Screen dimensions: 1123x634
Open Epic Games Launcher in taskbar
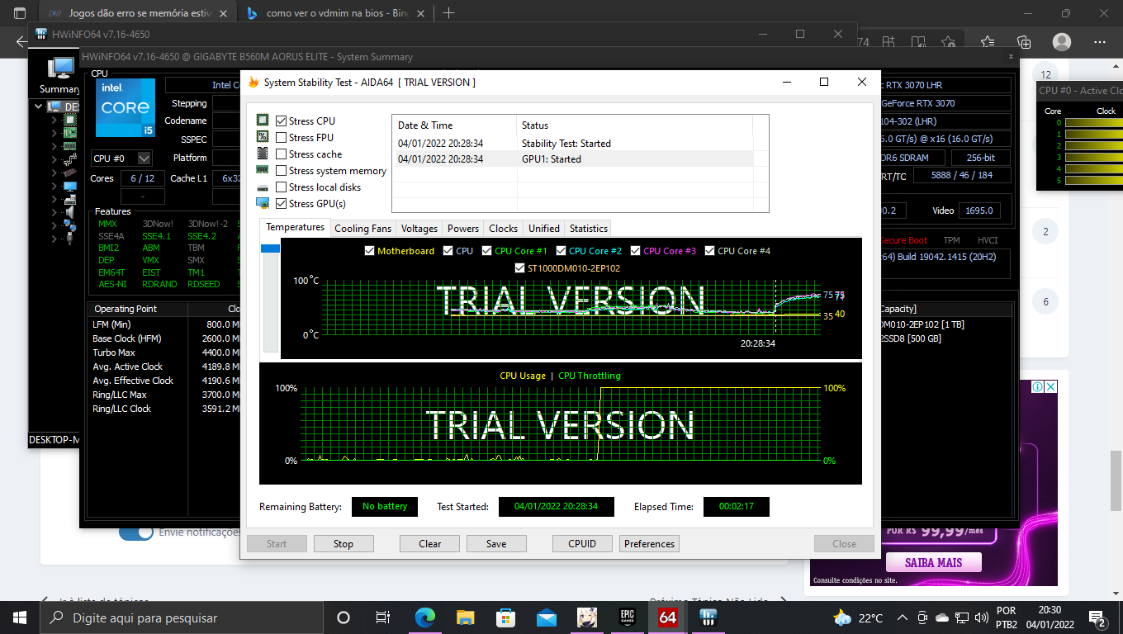(x=628, y=617)
